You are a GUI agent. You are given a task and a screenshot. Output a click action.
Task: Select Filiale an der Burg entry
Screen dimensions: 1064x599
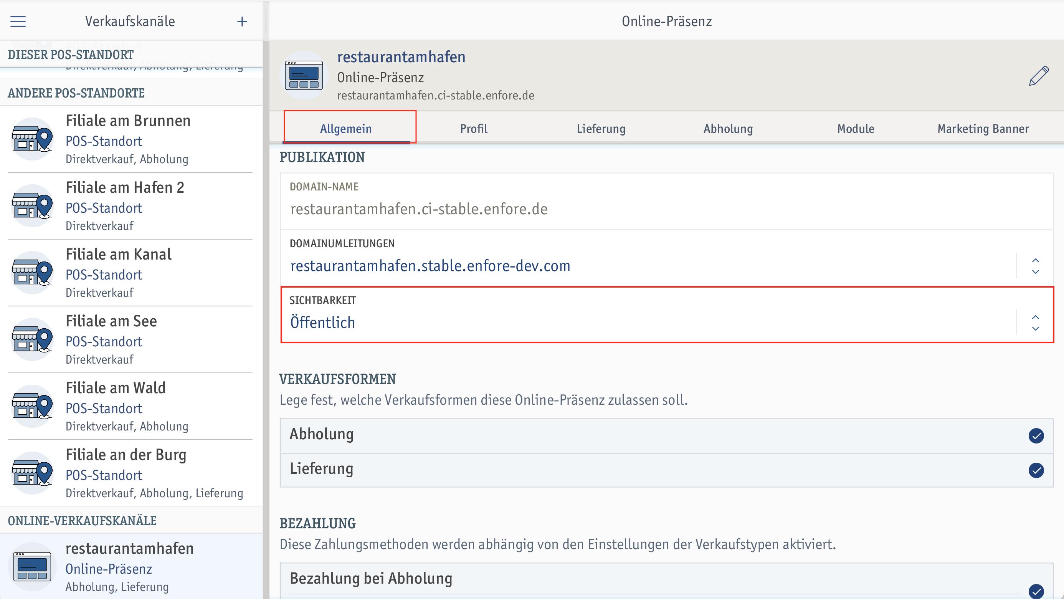tap(131, 473)
